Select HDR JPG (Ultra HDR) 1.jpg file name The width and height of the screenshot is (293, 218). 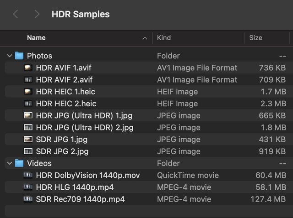coord(84,115)
